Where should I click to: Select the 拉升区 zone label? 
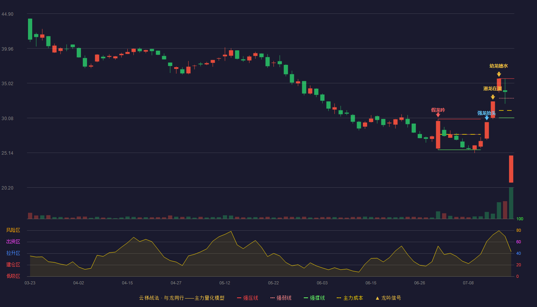click(13, 253)
